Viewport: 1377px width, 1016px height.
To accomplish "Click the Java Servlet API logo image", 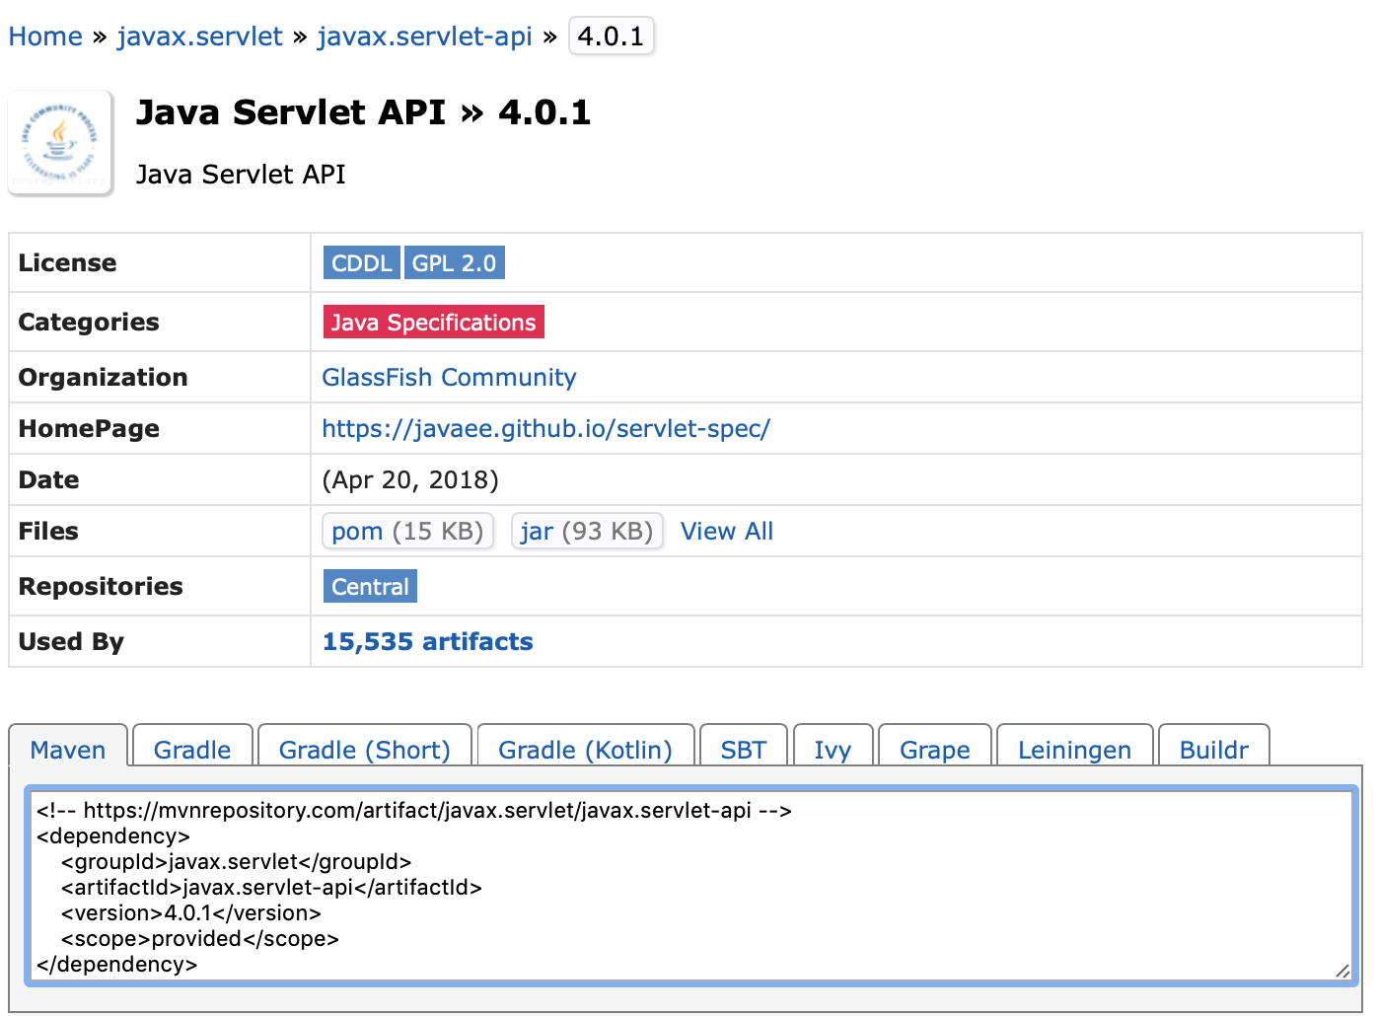I will pos(61,143).
